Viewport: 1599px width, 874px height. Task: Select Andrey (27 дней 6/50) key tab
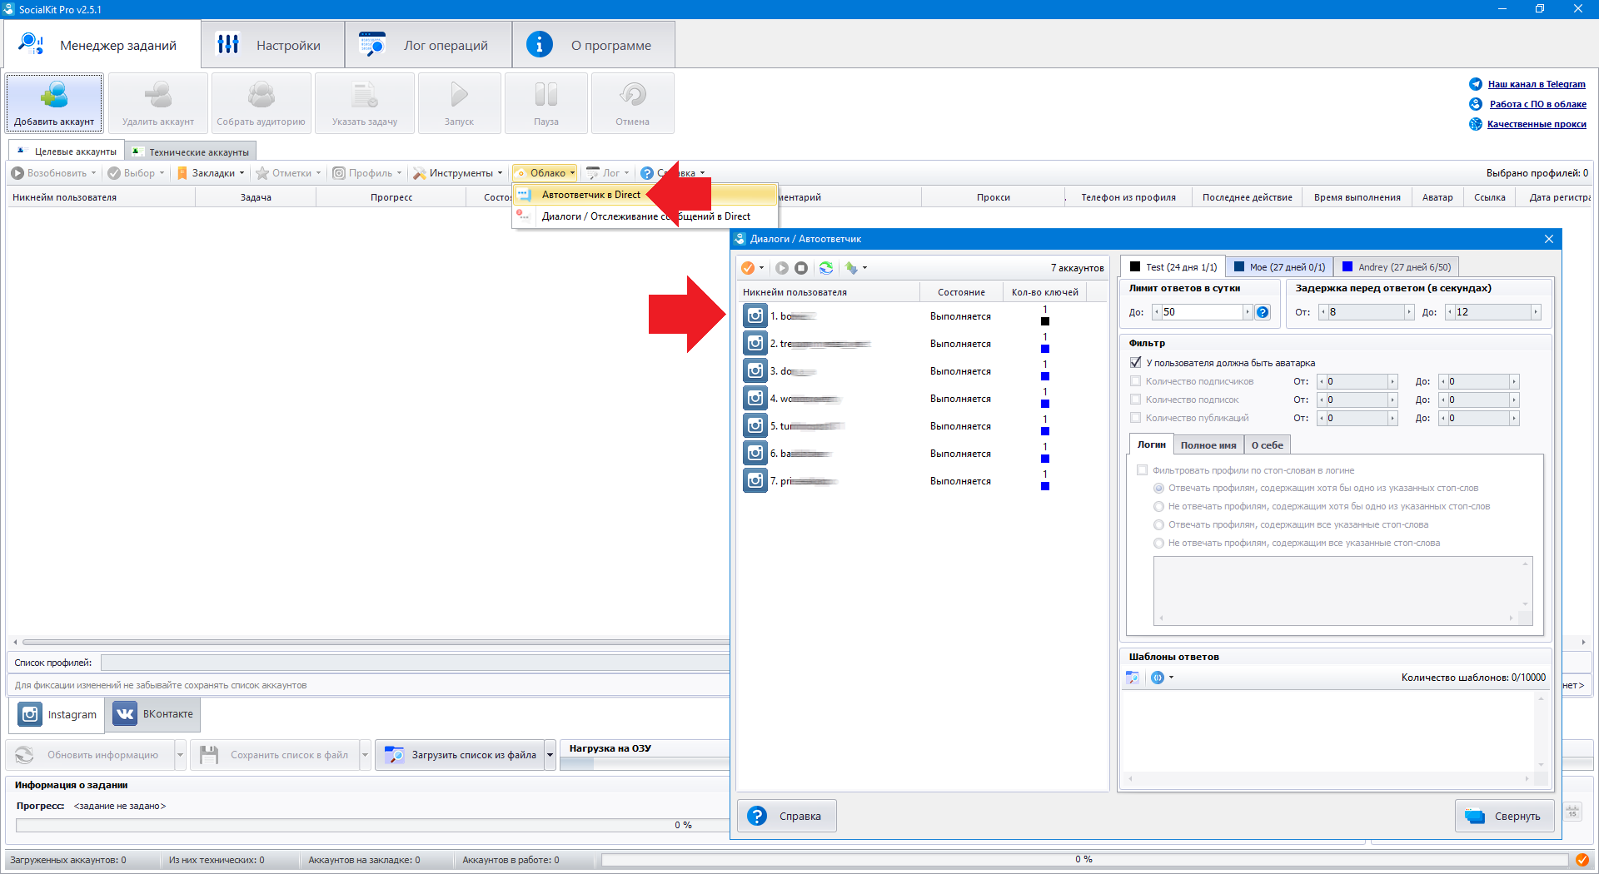(1397, 267)
